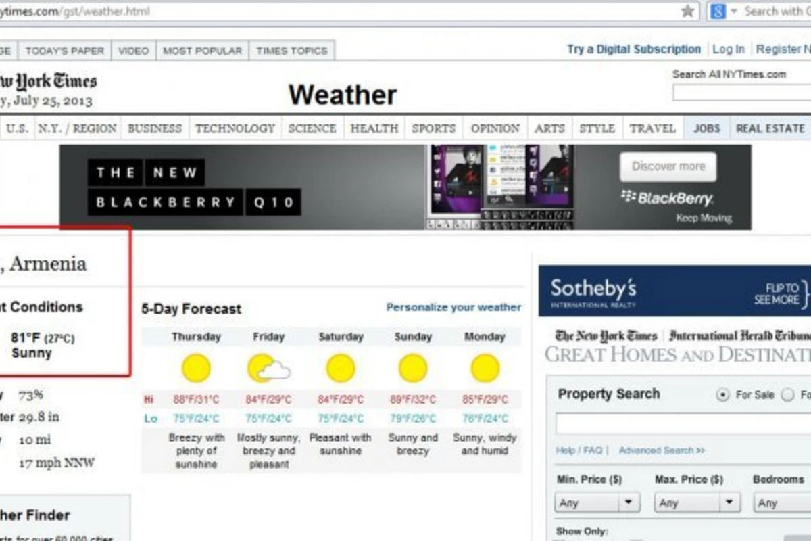Click Thursday's sunny weather icon
Image resolution: width=811 pixels, height=541 pixels.
pos(196,369)
